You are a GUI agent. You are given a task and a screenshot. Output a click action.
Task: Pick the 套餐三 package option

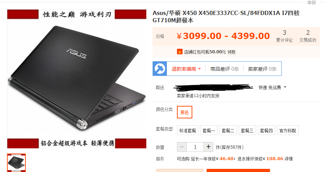[247, 130]
